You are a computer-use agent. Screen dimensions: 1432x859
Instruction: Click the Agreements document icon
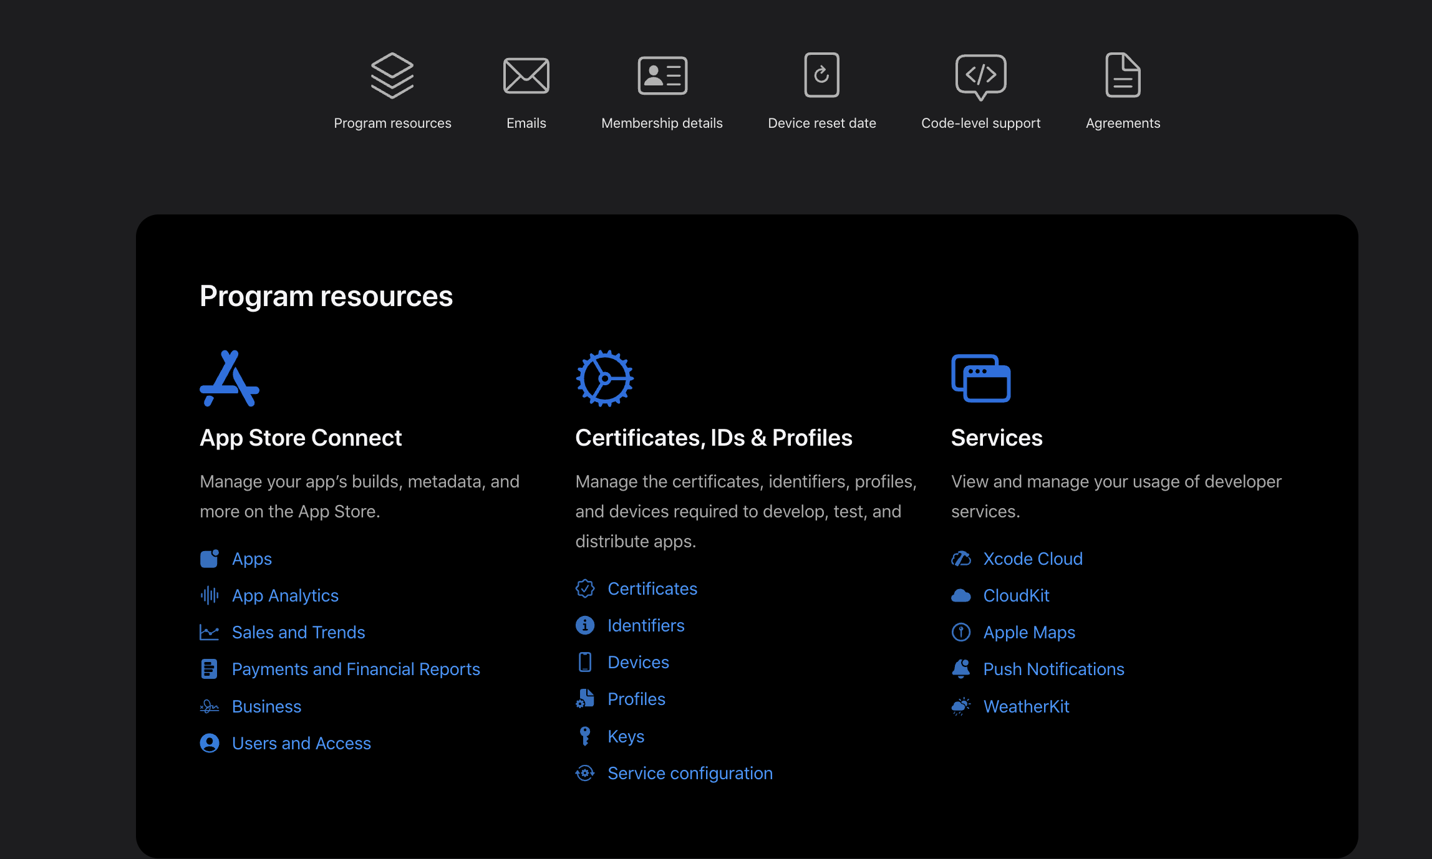[x=1123, y=75]
